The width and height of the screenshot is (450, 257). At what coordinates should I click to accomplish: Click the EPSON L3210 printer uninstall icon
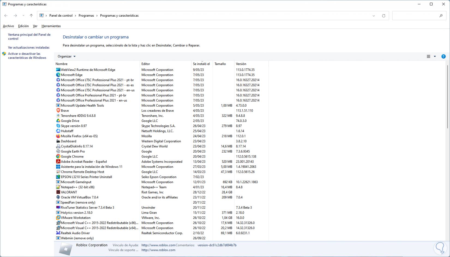tap(58, 177)
